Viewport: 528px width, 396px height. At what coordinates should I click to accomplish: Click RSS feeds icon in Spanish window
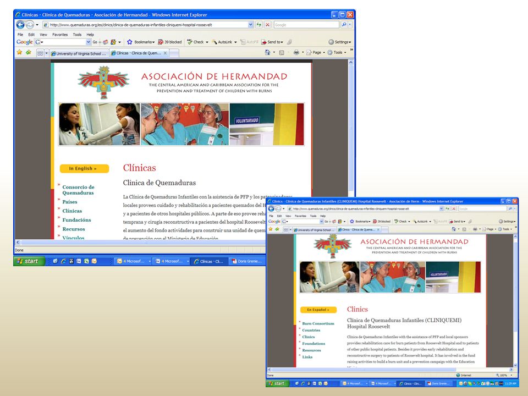282,52
